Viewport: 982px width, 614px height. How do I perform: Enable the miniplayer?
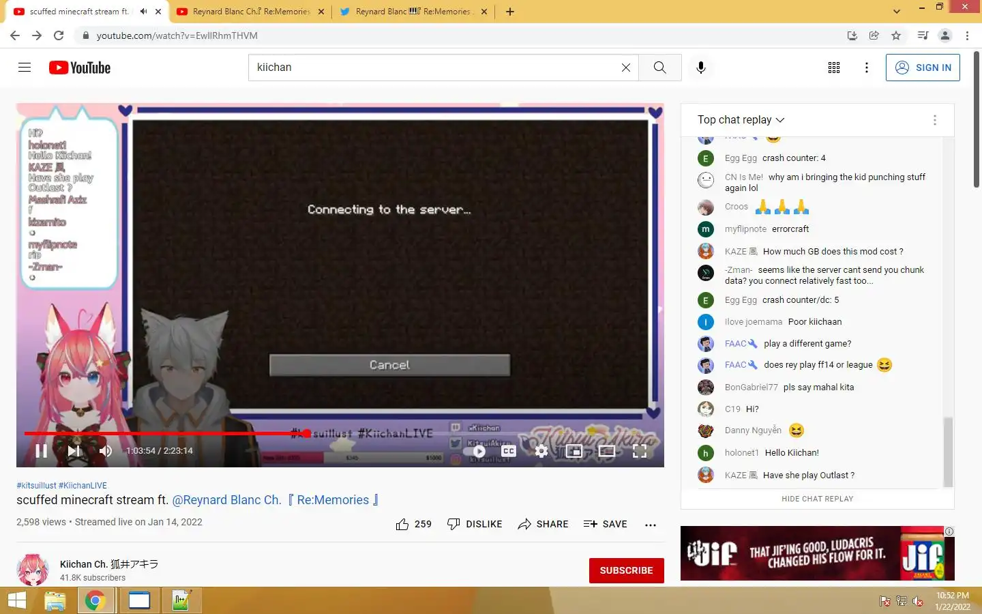(x=574, y=451)
